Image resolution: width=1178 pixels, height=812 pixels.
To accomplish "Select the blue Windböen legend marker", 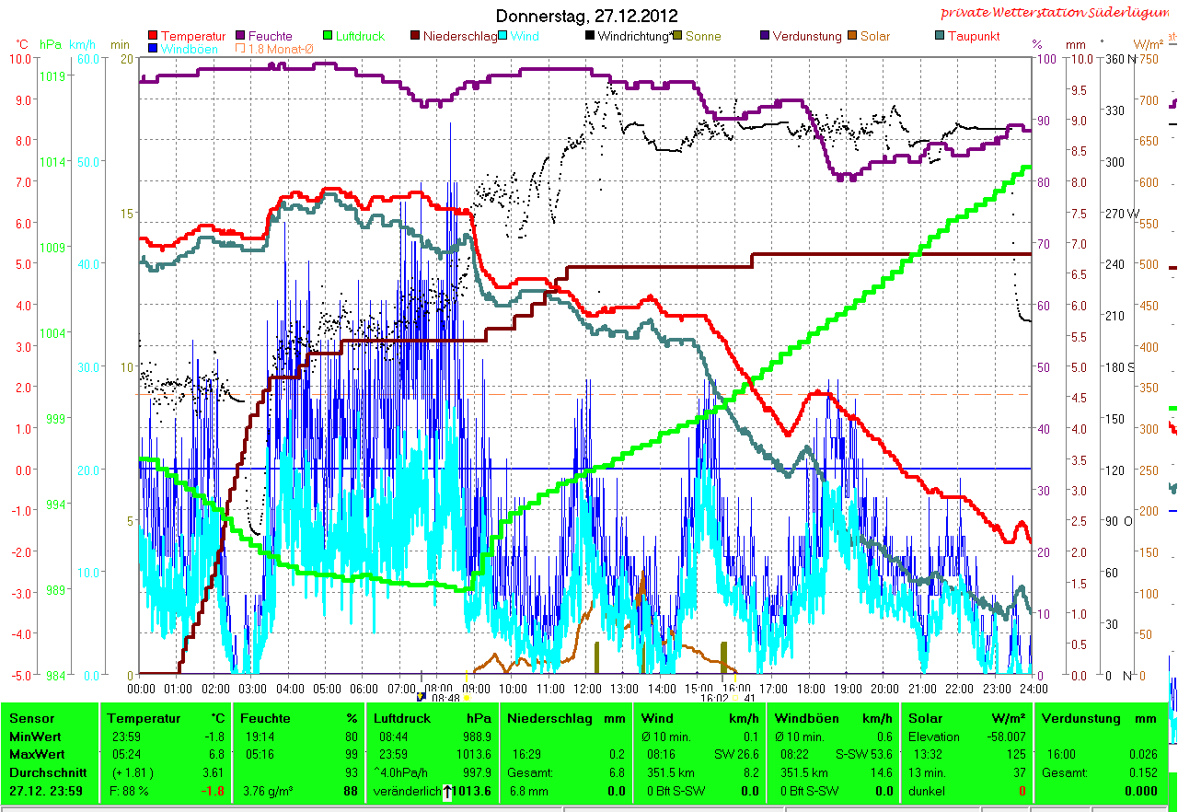I will (x=153, y=48).
